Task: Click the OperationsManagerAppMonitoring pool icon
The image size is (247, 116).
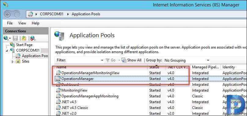Action: point(58,96)
